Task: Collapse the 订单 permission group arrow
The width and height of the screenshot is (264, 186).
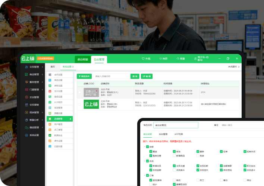Action: 144,176
